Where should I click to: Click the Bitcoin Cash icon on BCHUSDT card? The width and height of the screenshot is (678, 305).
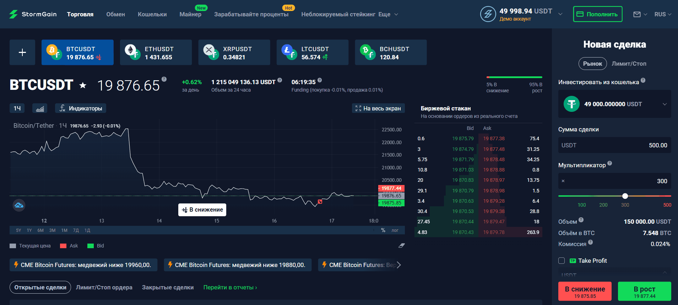366,50
